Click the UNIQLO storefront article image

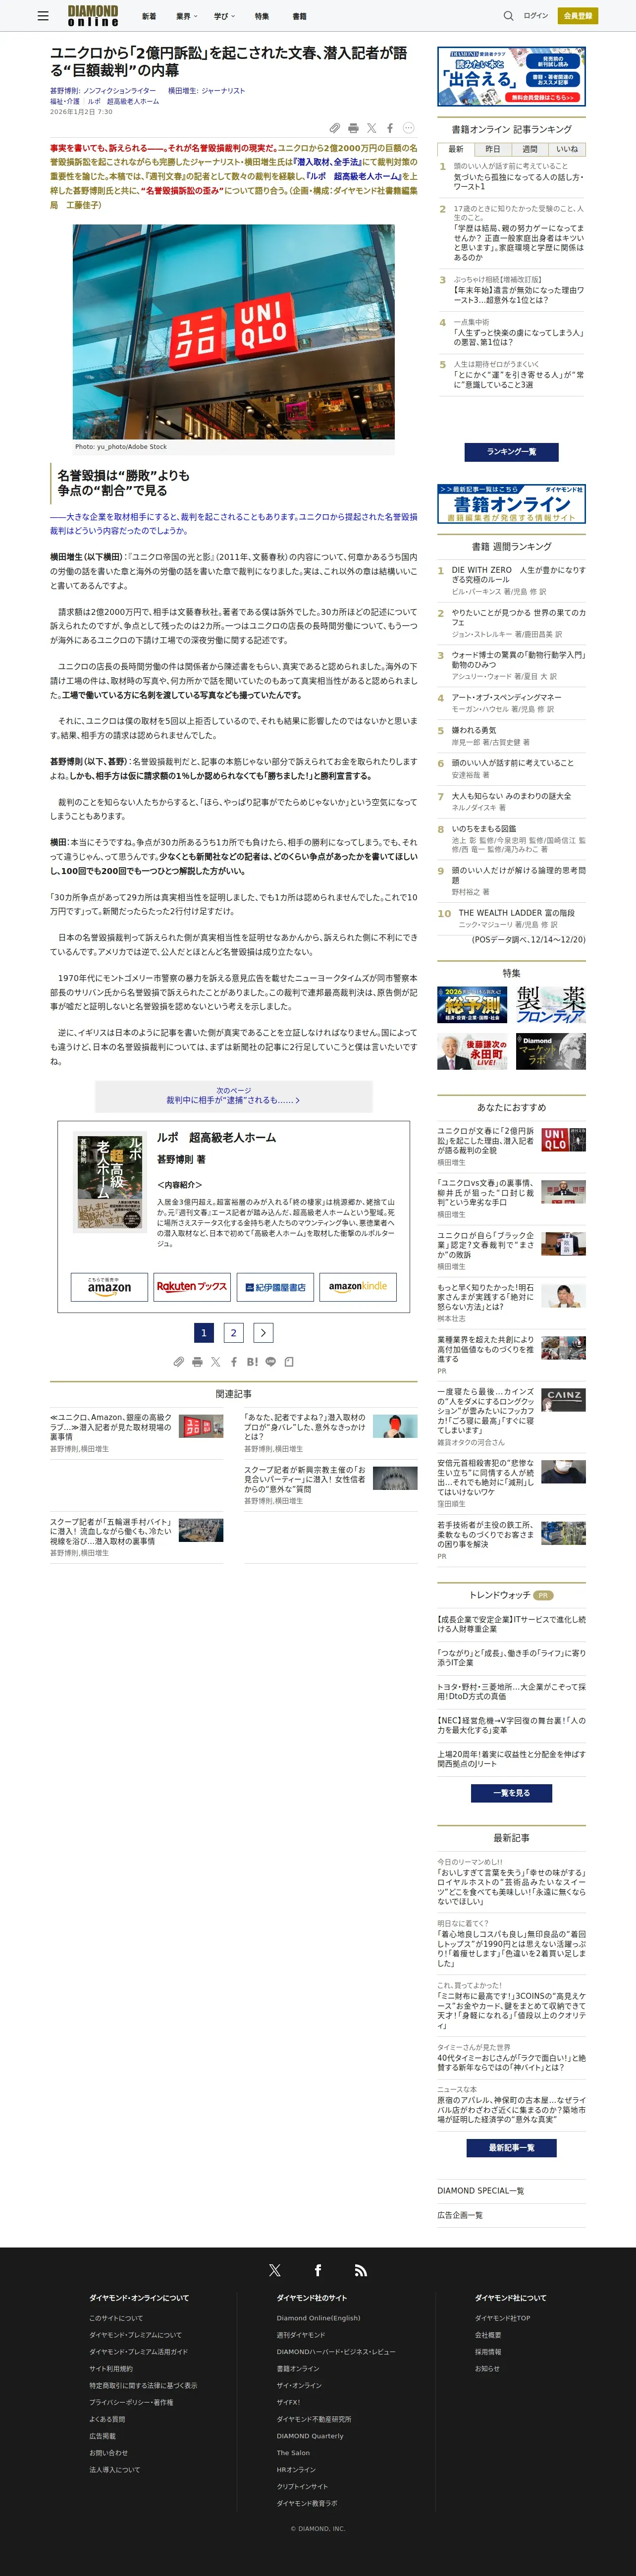[233, 331]
